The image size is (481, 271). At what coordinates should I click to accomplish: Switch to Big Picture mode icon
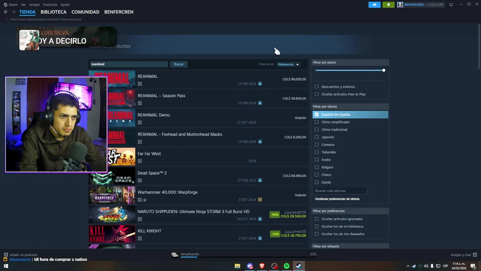[x=451, y=5]
